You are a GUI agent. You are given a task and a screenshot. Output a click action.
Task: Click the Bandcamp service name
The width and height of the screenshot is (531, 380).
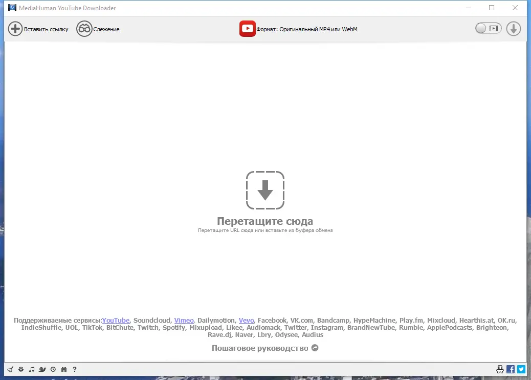click(x=333, y=321)
